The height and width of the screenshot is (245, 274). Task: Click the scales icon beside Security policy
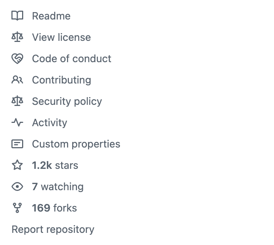[x=17, y=101]
